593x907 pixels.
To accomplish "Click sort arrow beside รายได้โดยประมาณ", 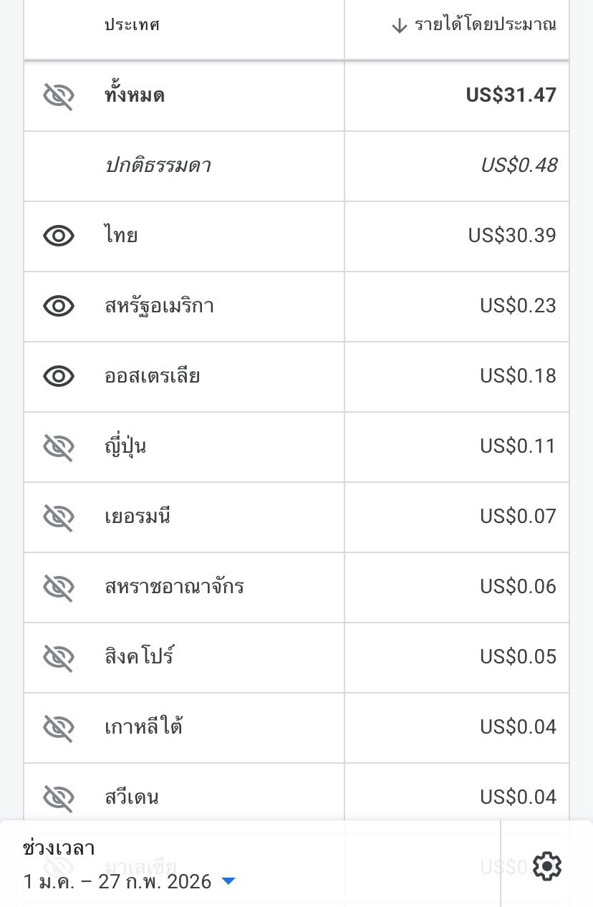I will [x=399, y=26].
